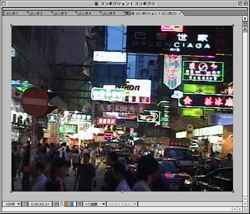Select the 夜 コンポジション 1 tab
The width and height of the screenshot is (250, 214).
[154, 13]
